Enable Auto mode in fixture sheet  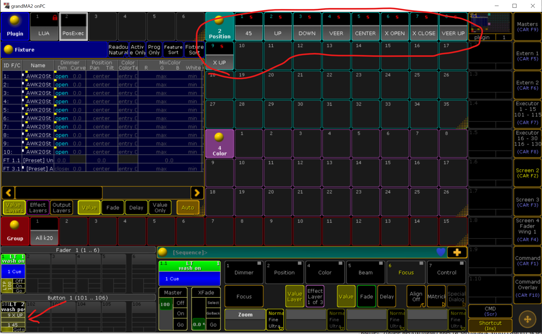188,207
